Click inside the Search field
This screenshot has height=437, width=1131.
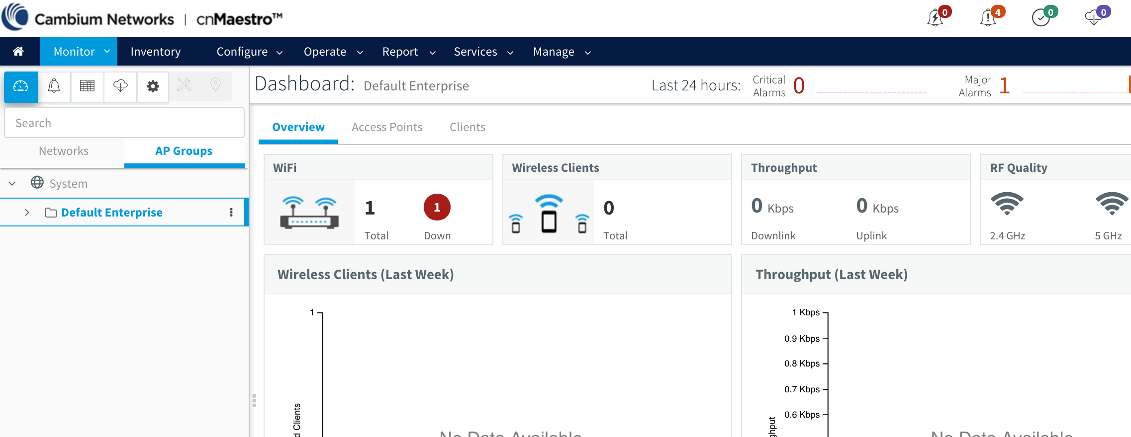124,123
